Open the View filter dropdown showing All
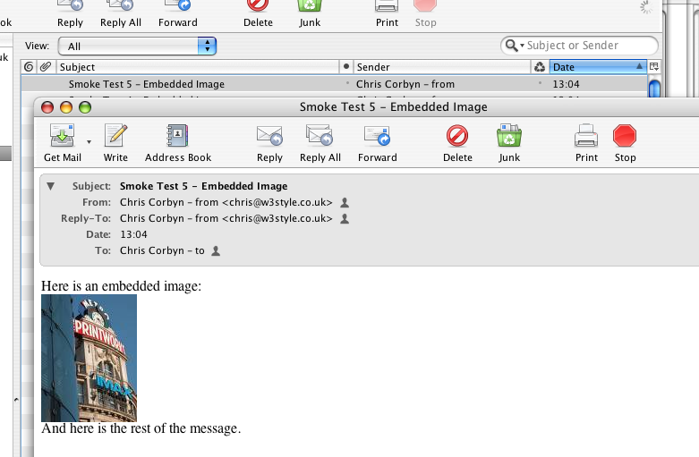The width and height of the screenshot is (699, 457). coord(137,46)
